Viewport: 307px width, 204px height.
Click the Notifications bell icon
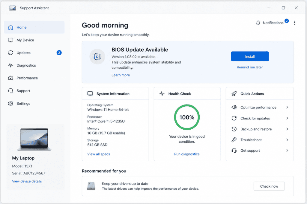coord(258,23)
